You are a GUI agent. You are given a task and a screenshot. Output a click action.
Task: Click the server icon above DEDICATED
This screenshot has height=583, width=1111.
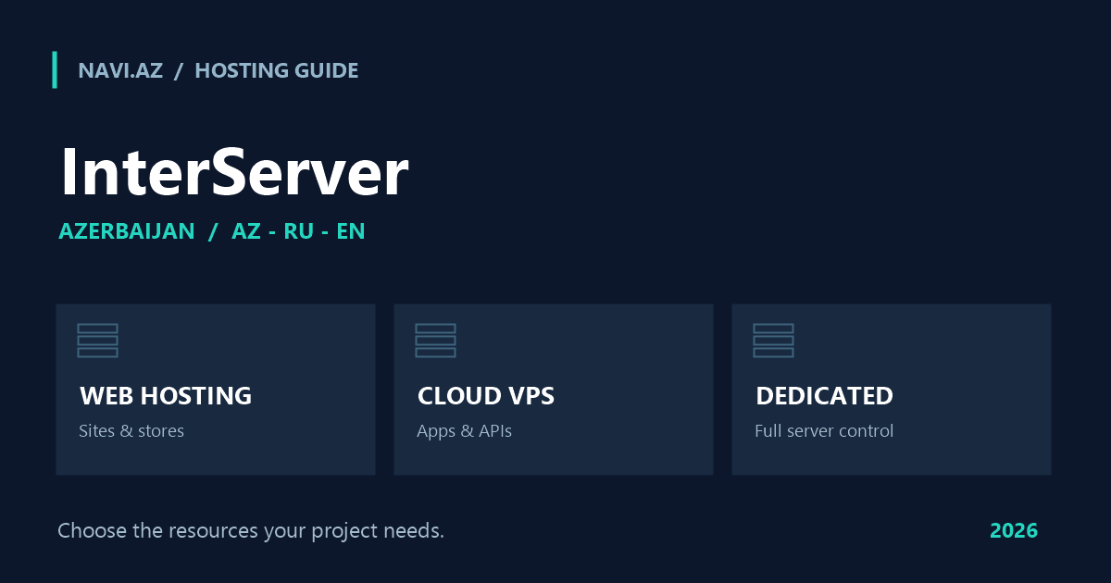pyautogui.click(x=773, y=341)
